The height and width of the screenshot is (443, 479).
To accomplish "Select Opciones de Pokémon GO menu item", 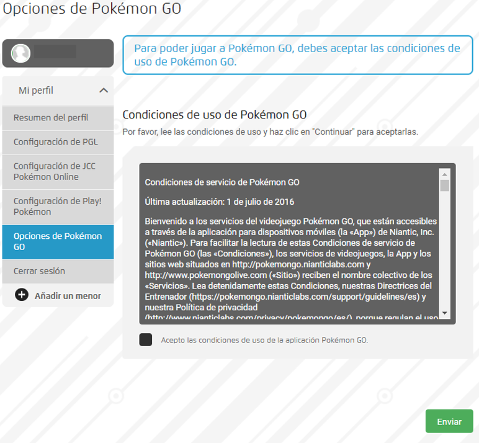I will (x=58, y=241).
